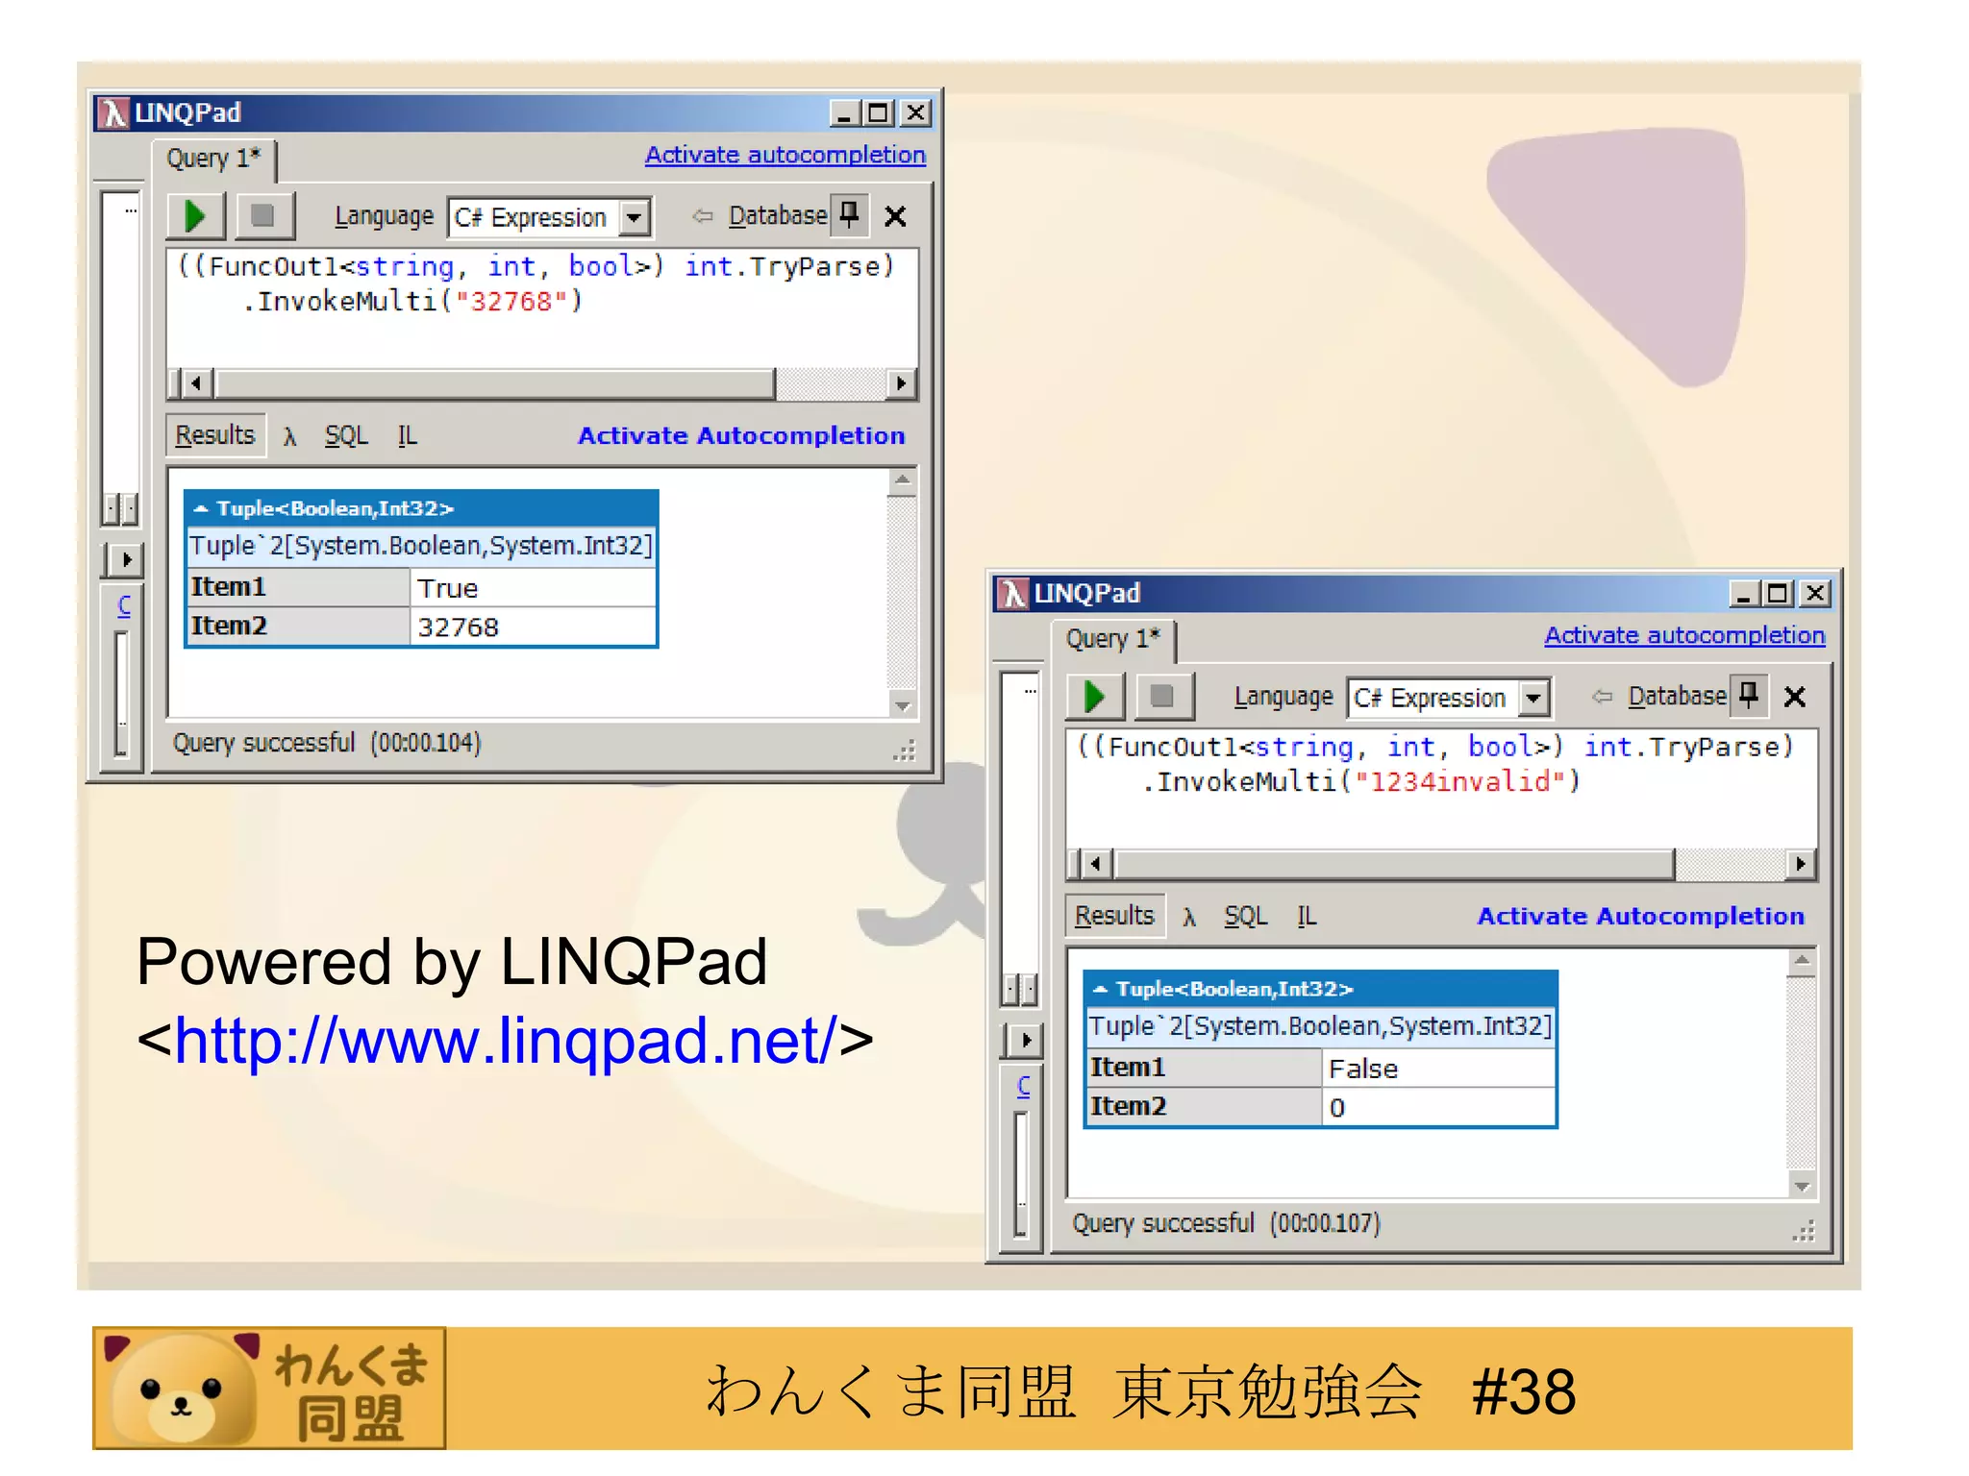Click editor horizontal scrollbar thumb in lower-right window

(x=1395, y=865)
